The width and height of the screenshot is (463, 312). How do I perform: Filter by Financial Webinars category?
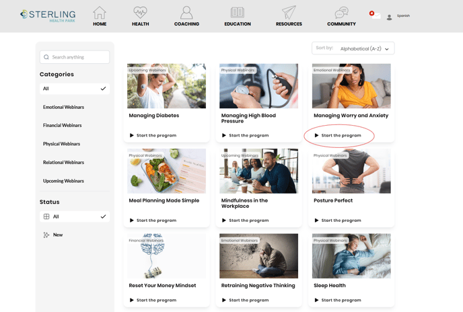[62, 125]
